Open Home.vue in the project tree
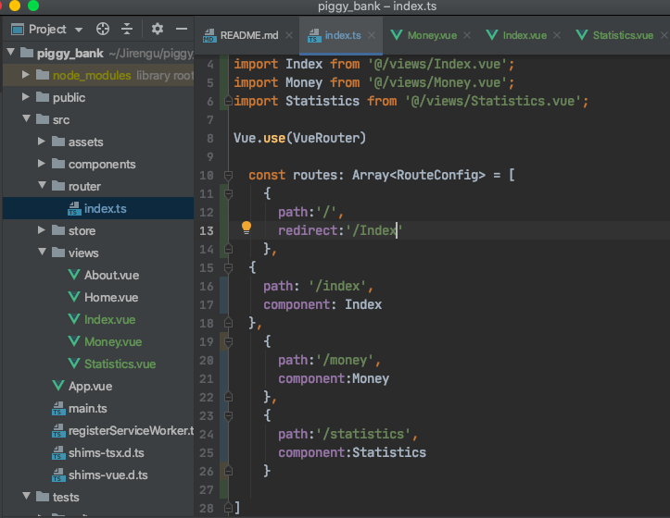670x518 pixels. [111, 298]
